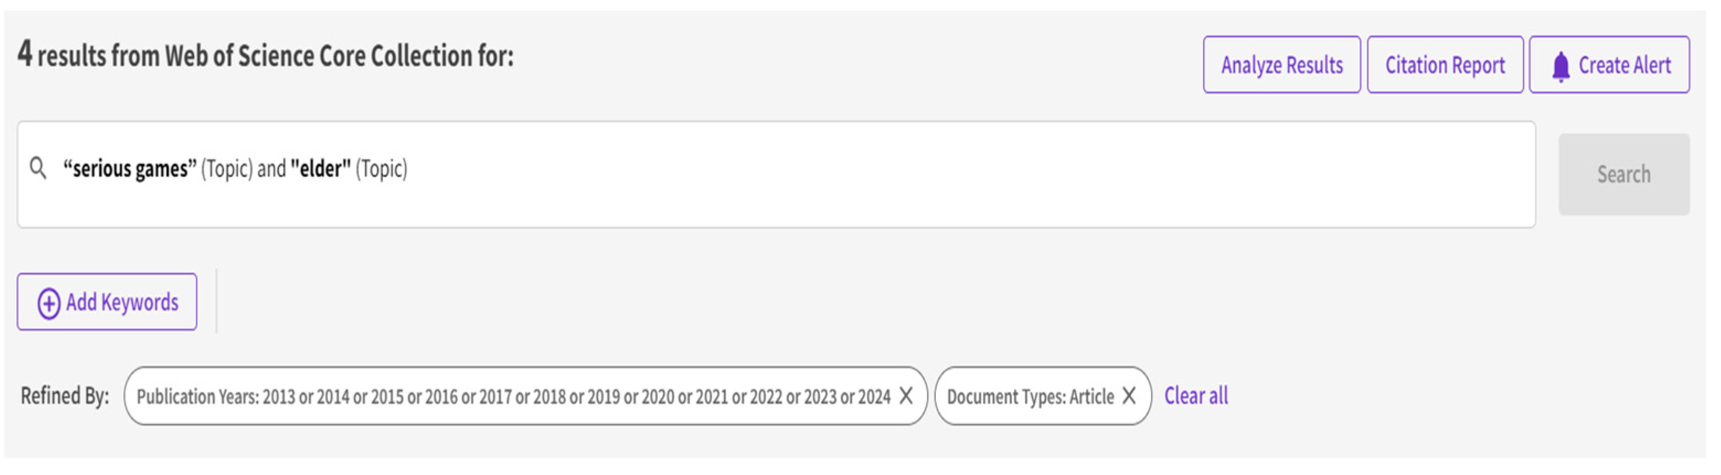This screenshot has width=1721, height=475.
Task: Open the Analyze Results view
Action: 1281,64
